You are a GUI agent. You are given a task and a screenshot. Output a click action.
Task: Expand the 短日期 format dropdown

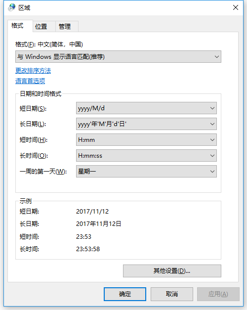(x=146, y=108)
